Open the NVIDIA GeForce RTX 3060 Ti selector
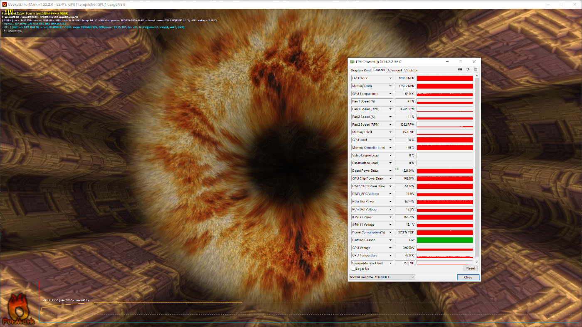Image resolution: width=582 pixels, height=327 pixels. point(382,277)
